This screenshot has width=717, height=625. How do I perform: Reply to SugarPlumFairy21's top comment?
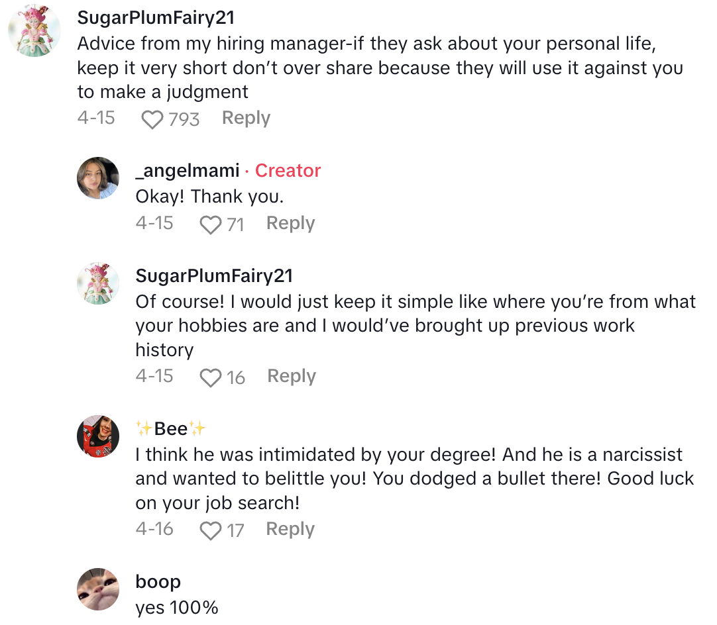(x=246, y=118)
